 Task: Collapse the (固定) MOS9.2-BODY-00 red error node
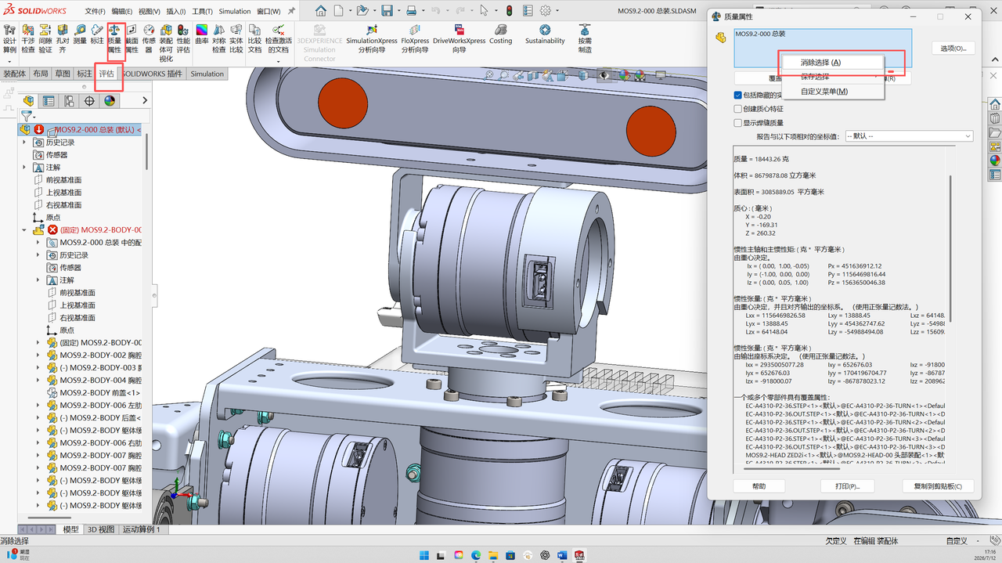point(25,230)
